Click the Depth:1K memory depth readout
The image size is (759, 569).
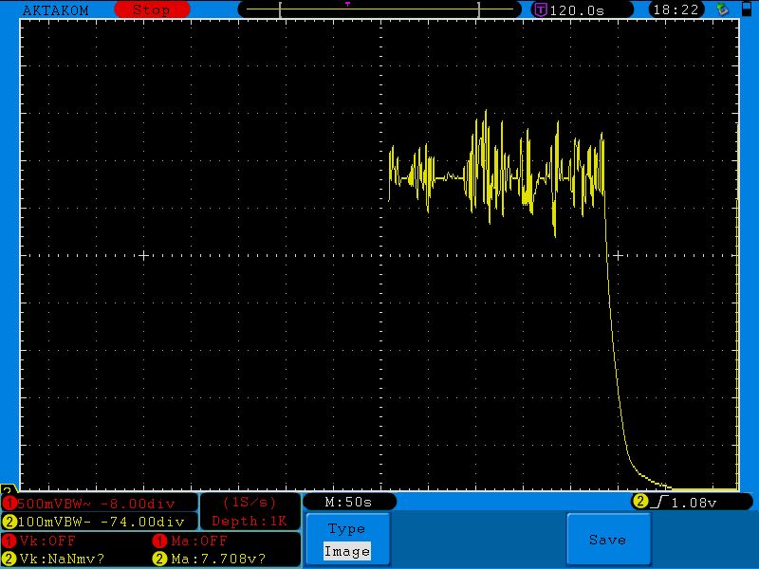[x=250, y=521]
